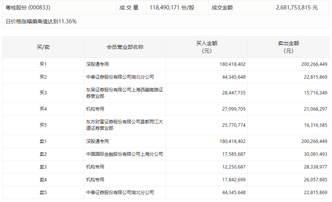Click the 卖出金额 (元) column header
Viewport: 332px width, 202px height.
click(x=288, y=47)
